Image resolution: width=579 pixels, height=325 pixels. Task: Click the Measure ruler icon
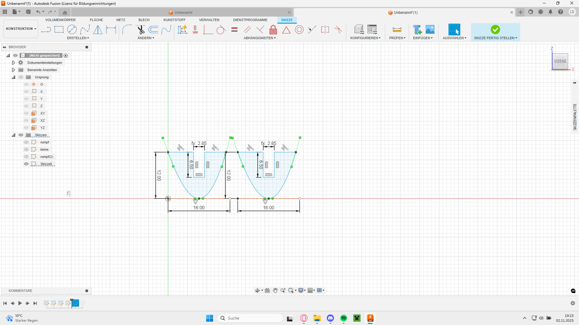point(397,30)
